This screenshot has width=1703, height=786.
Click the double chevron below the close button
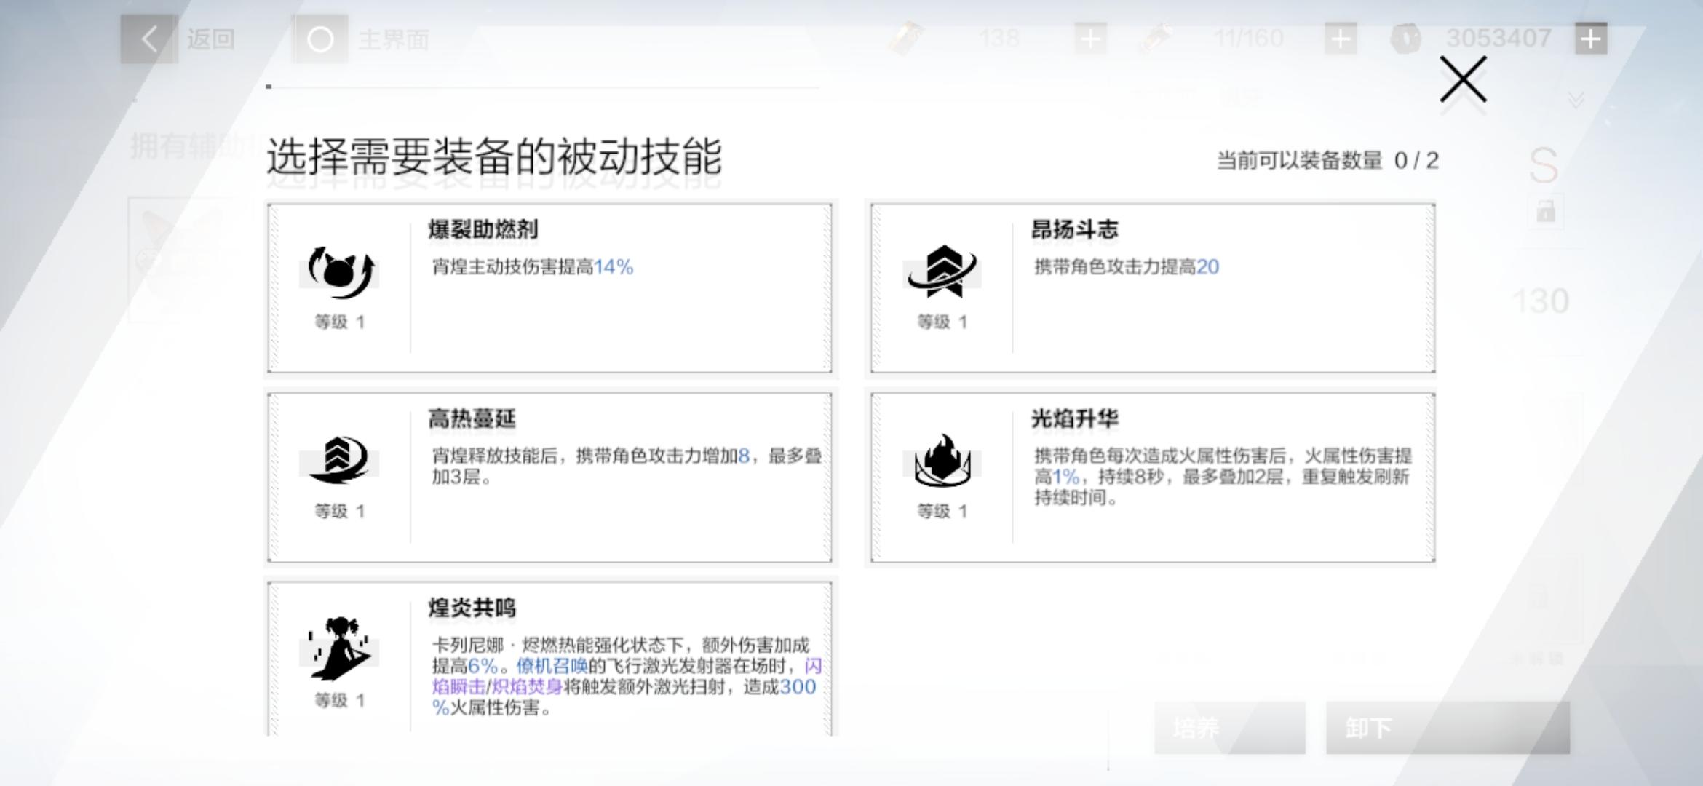1576,100
